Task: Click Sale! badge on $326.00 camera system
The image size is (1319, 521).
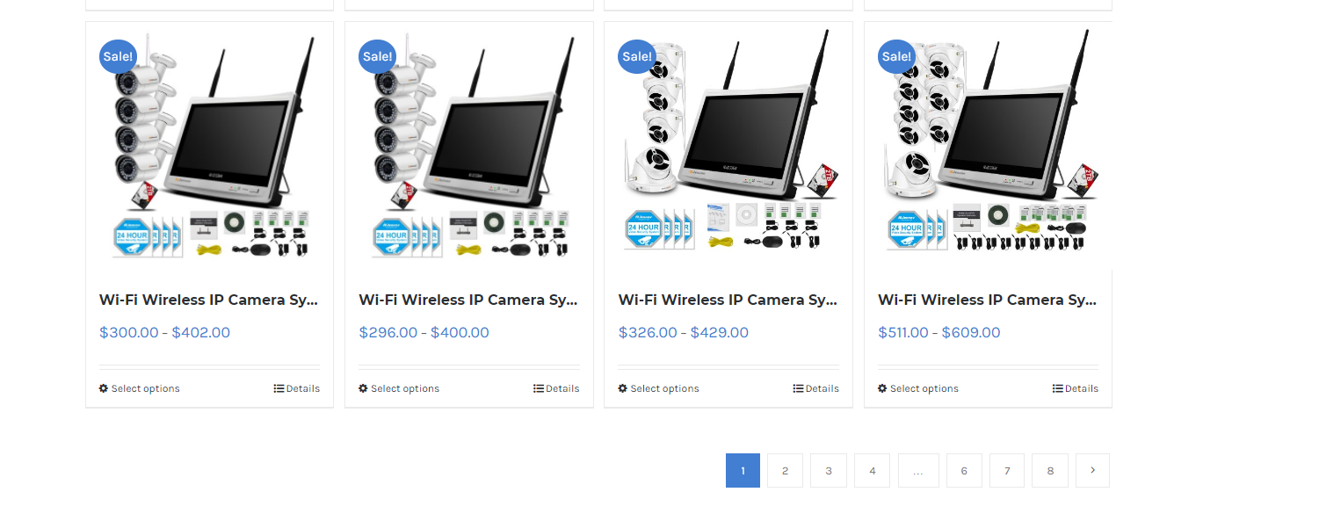Action: point(637,56)
